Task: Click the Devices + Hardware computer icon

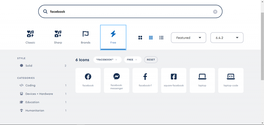Action: click(x=21, y=94)
